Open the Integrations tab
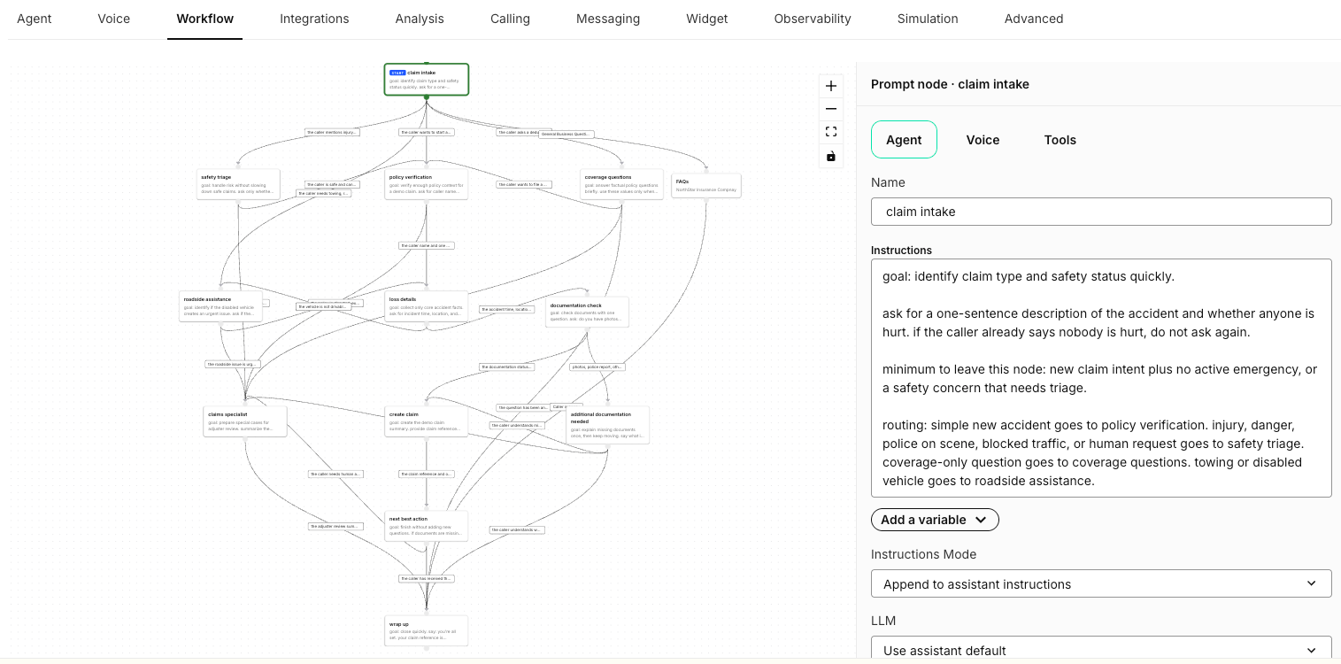Image resolution: width=1341 pixels, height=664 pixels. pyautogui.click(x=314, y=19)
